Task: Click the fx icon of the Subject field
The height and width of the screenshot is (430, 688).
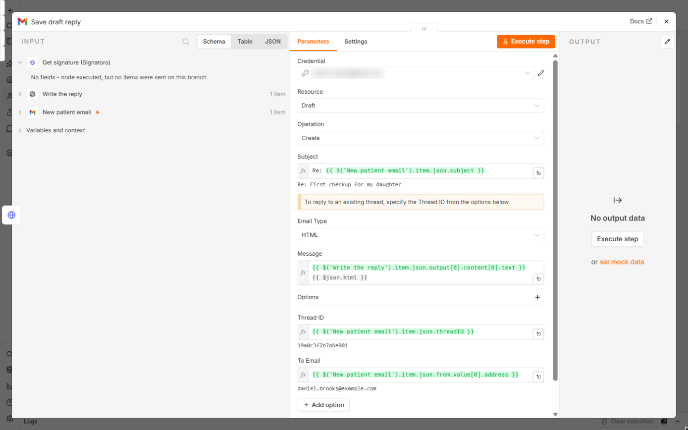Action: pos(303,171)
